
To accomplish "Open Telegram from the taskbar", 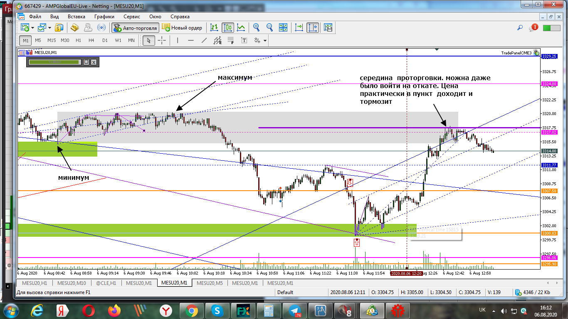I will click(295, 310).
